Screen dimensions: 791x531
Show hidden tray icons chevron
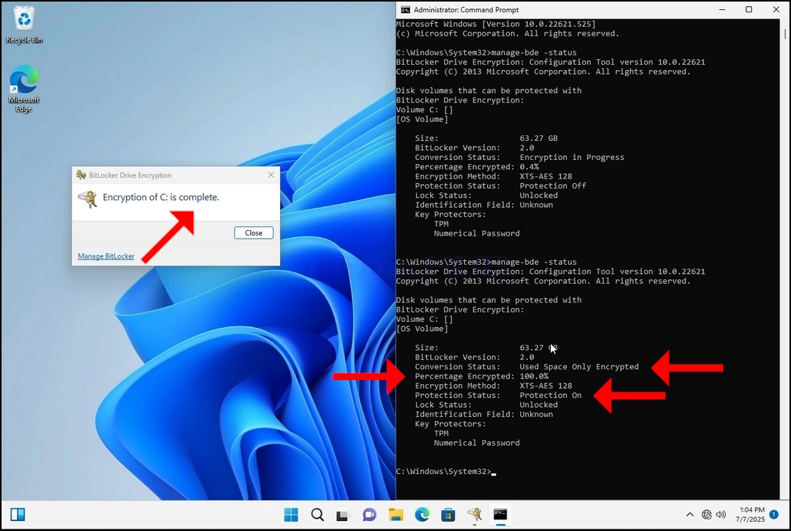pyautogui.click(x=689, y=514)
